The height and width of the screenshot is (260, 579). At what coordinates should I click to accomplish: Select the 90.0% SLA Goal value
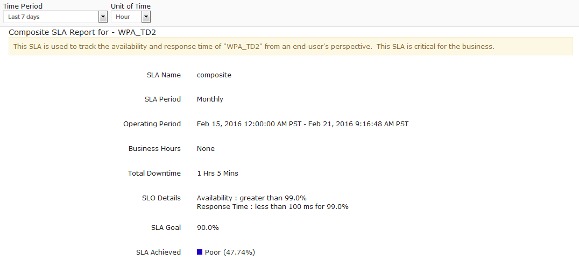[x=208, y=228]
